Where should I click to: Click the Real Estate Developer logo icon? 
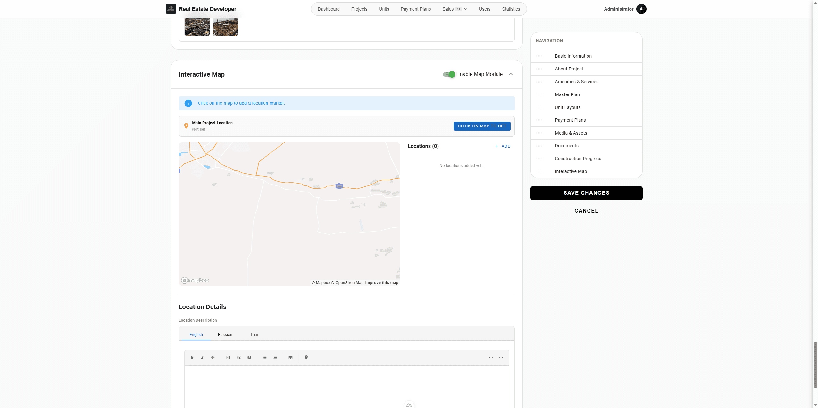click(x=171, y=9)
